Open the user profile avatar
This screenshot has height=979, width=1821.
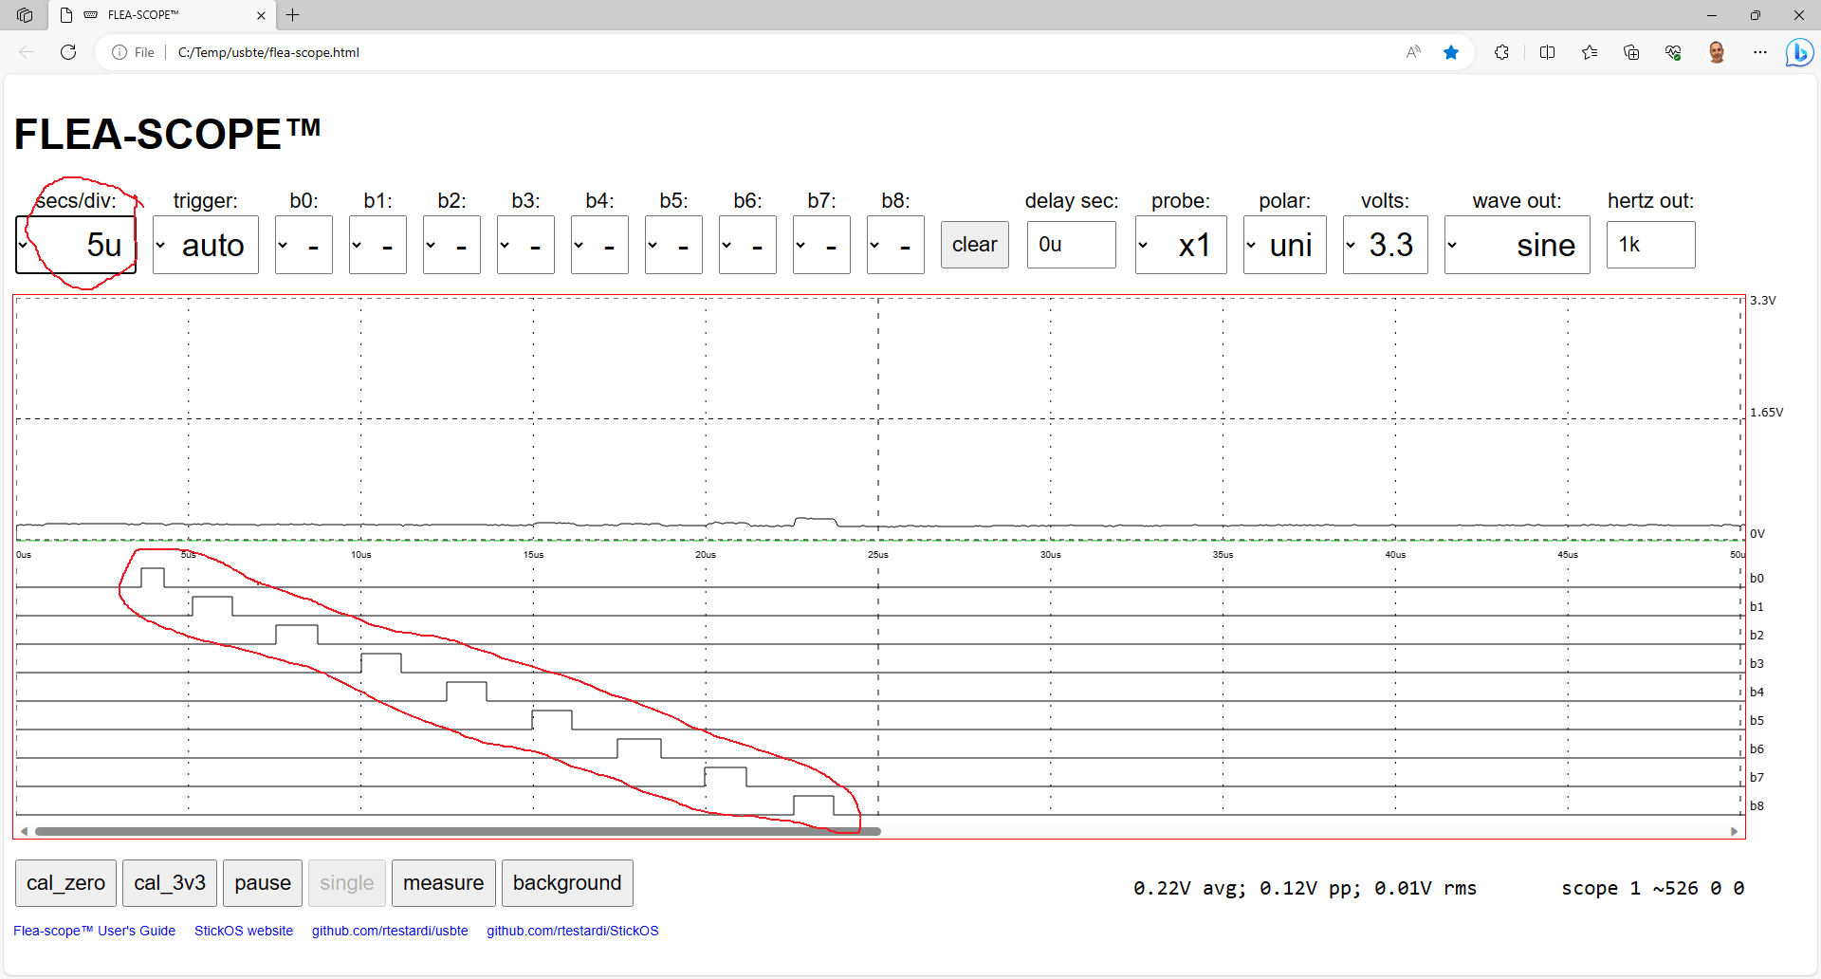1717,52
